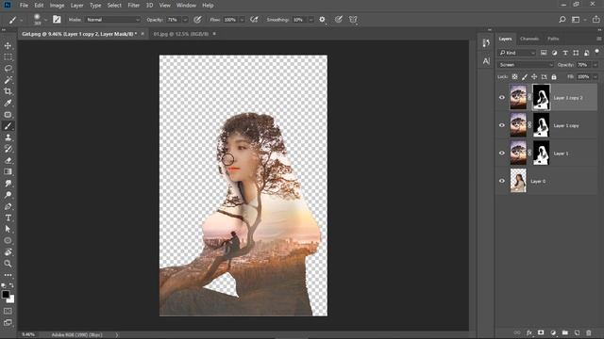Delete layer with trash icon
Screen dimensions: 604x339
[589, 332]
